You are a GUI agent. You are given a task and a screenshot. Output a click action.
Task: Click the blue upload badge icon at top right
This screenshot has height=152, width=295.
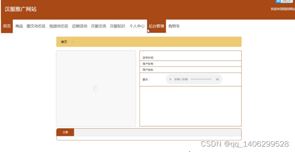pos(278,1)
